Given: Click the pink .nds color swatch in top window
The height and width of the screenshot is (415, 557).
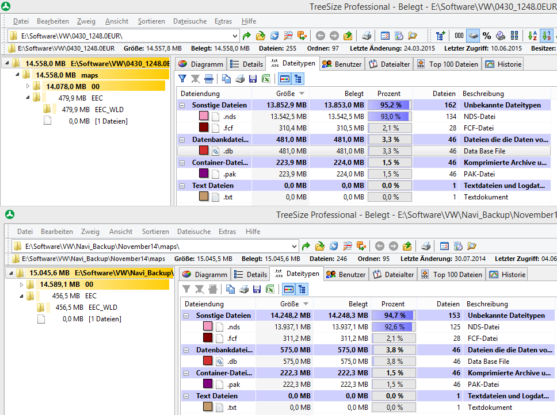Looking at the screenshot, I should pos(204,116).
